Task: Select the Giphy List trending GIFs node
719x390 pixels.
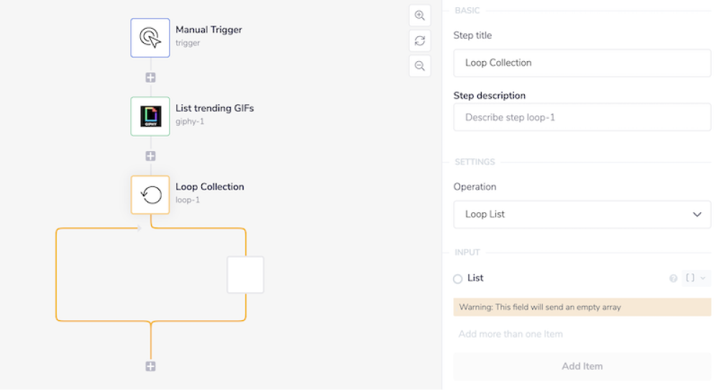Action: coord(150,116)
